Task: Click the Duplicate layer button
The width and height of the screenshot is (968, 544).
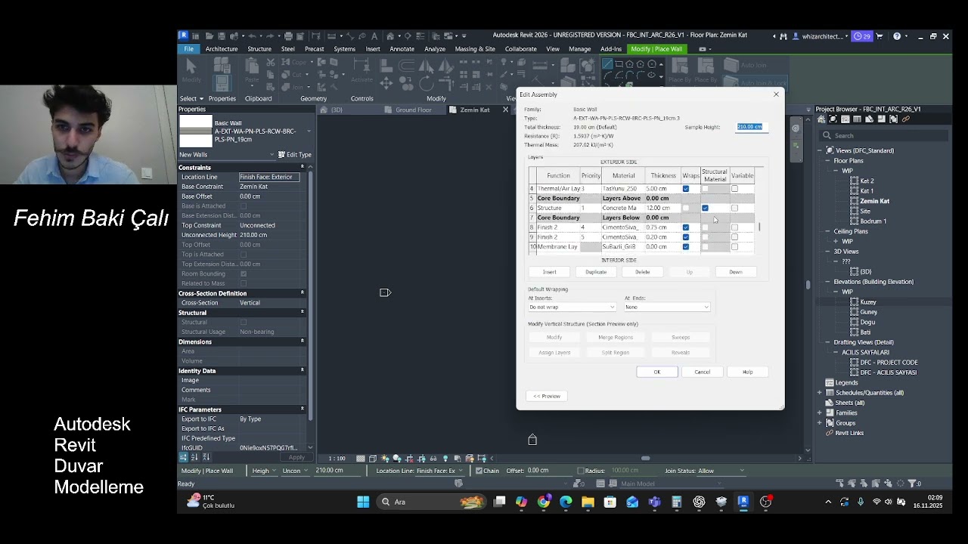Action: tap(596, 272)
